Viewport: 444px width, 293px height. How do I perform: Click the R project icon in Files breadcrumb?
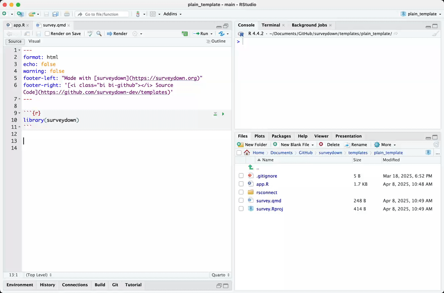click(428, 153)
